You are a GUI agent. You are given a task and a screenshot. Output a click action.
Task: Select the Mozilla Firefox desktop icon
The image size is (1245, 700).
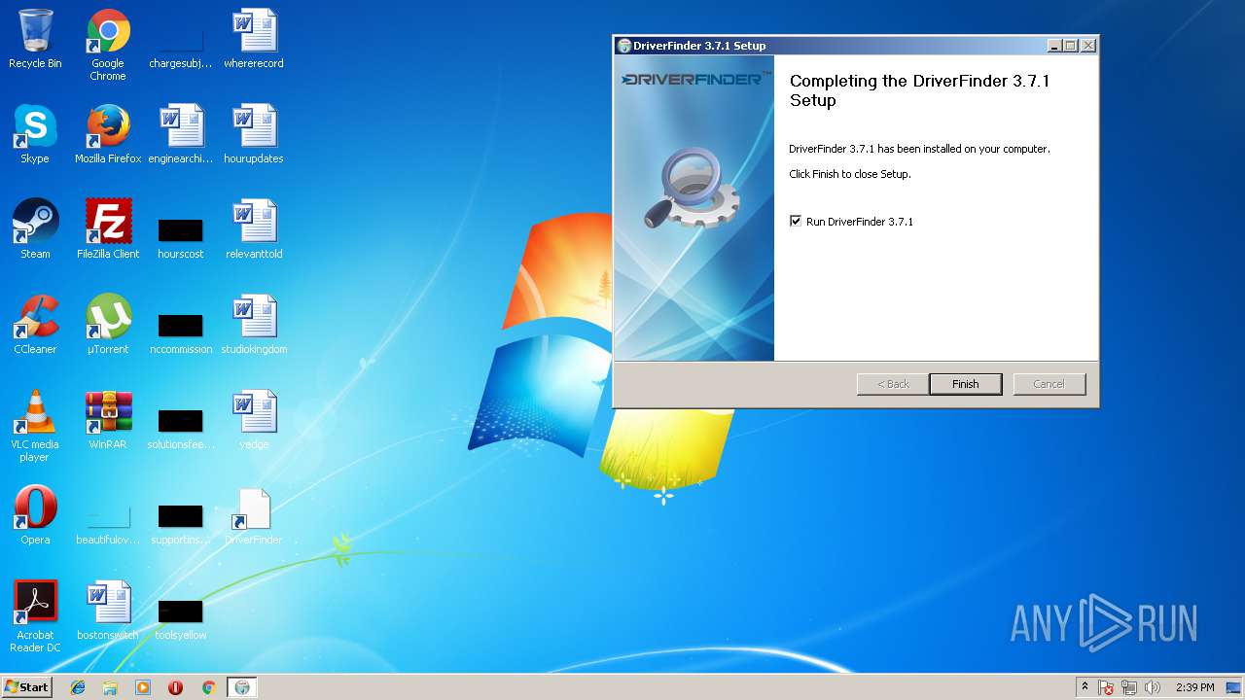(x=108, y=134)
